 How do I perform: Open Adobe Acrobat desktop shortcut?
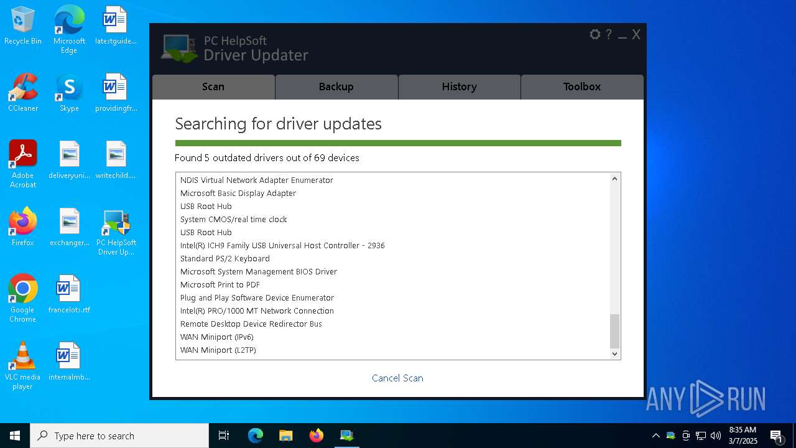pos(23,164)
